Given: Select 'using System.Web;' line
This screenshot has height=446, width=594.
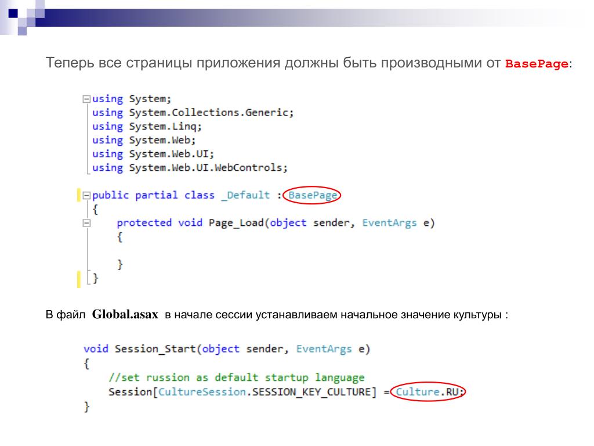Looking at the screenshot, I should (x=144, y=140).
